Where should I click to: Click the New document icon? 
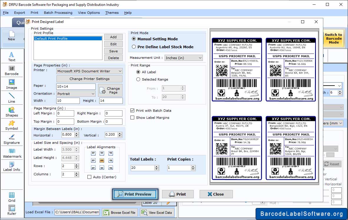(11, 36)
